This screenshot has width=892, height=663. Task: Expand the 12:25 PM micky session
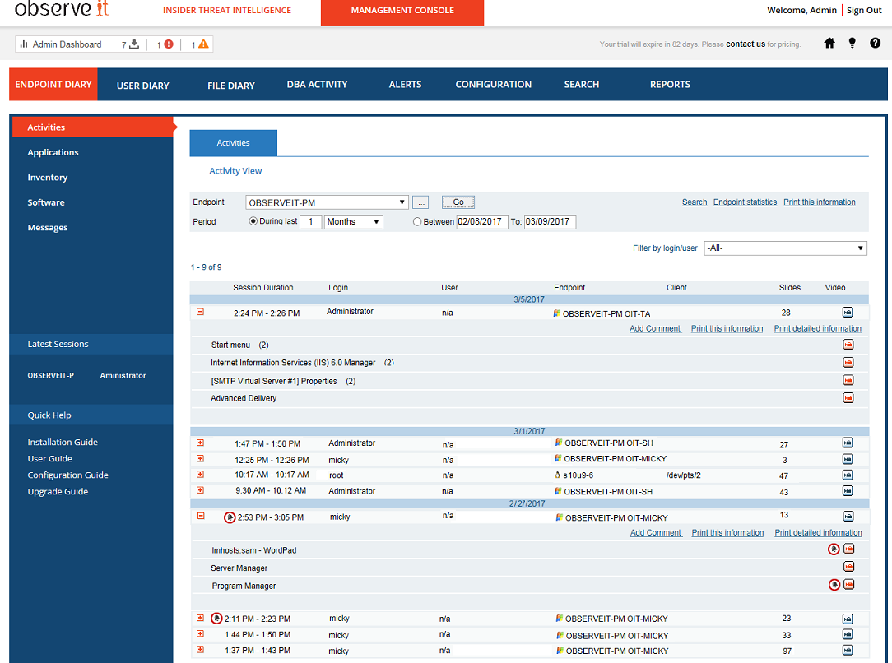click(200, 459)
